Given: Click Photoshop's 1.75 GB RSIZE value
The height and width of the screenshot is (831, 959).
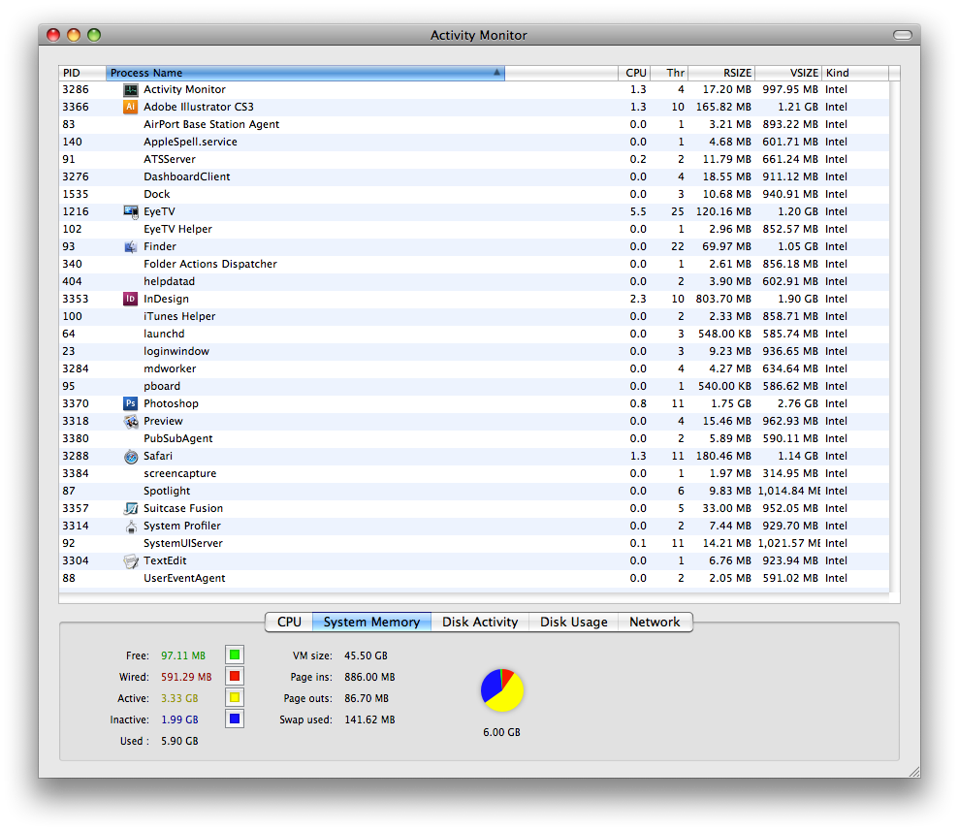Looking at the screenshot, I should coord(731,403).
